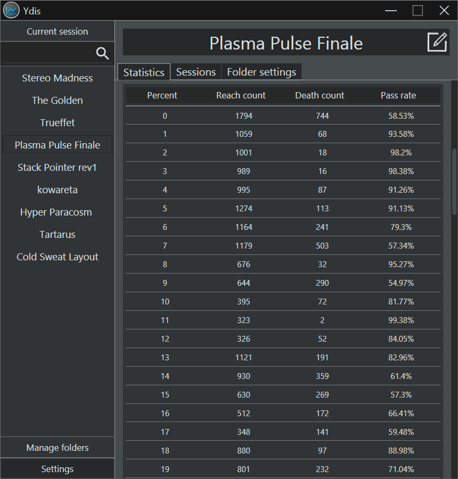The image size is (458, 479).
Task: Open the Settings button in the sidebar
Action: click(58, 469)
